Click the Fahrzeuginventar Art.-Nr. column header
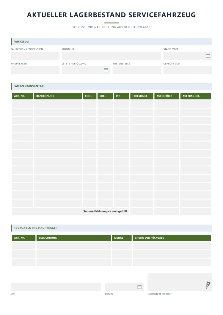223x315 pixels. (x=22, y=96)
